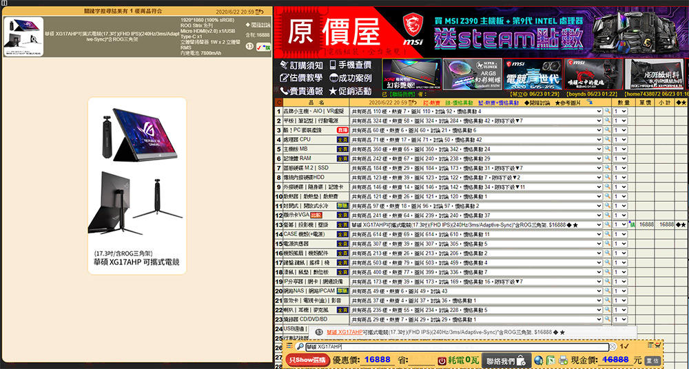Open the quantity dropdown on row 13 螢幕
The width and height of the screenshot is (689, 369).
[621, 224]
